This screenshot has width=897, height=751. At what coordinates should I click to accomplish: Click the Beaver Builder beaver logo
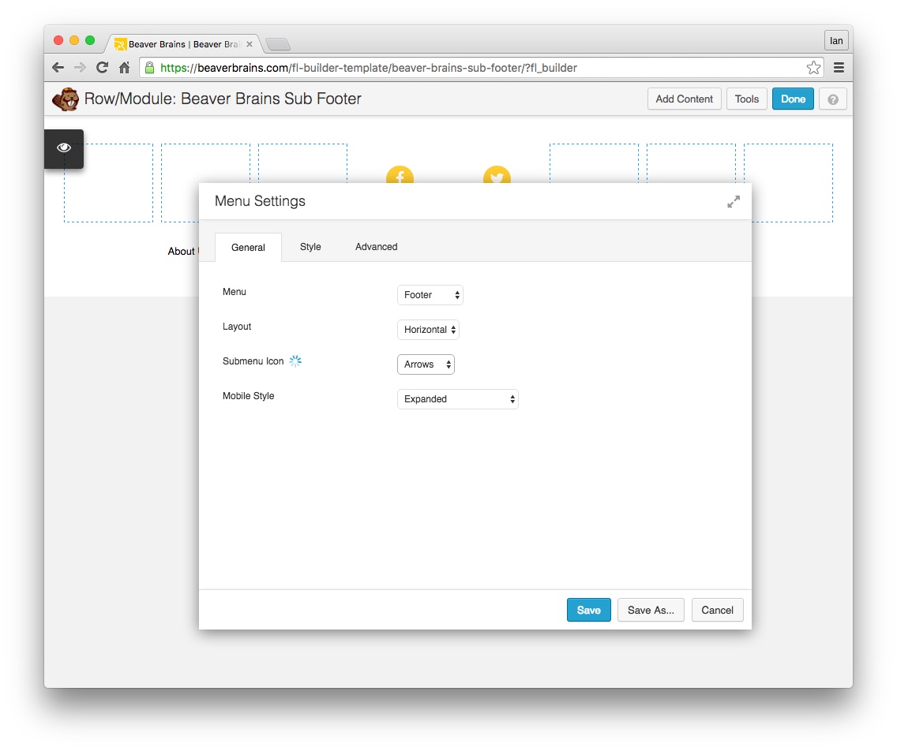(66, 99)
